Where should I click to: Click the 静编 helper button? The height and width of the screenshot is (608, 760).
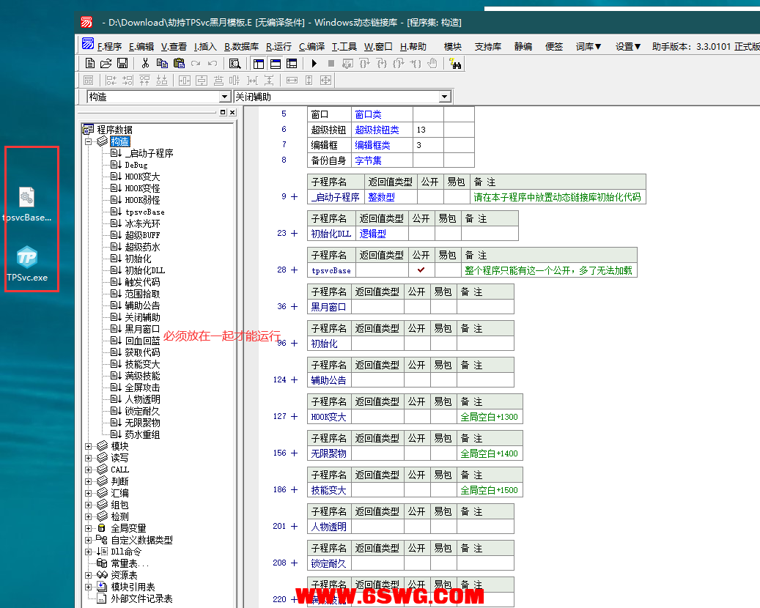coord(523,46)
